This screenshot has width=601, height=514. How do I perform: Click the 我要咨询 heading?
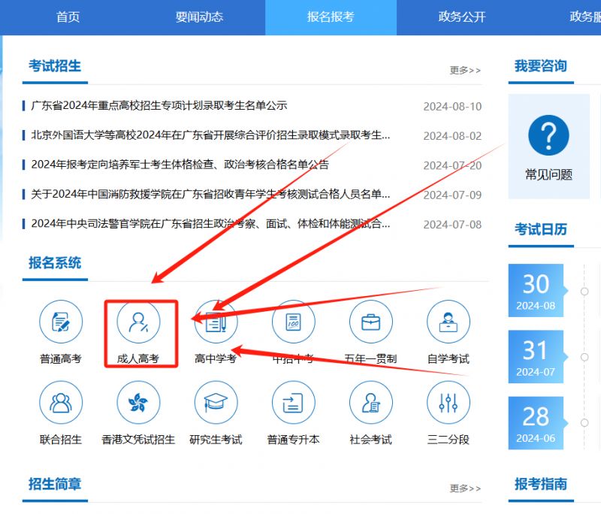point(541,66)
